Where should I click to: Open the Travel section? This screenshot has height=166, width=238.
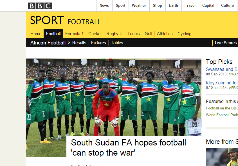[190, 6]
